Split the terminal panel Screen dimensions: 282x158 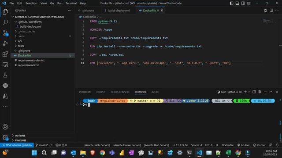pos(254,92)
